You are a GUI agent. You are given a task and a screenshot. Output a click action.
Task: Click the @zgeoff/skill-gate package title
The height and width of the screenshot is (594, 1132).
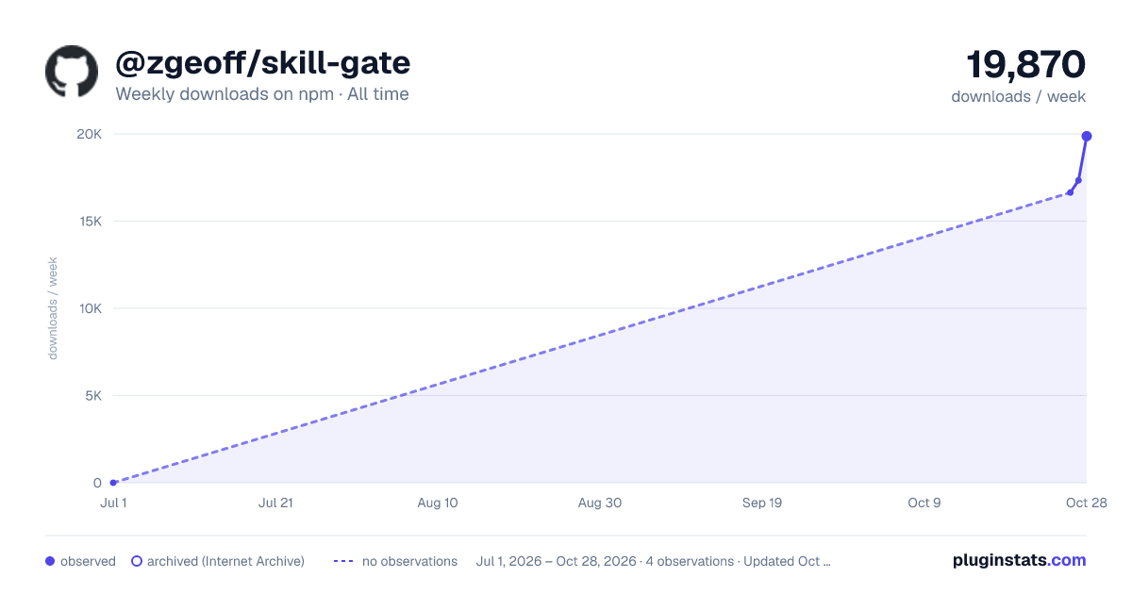(262, 63)
